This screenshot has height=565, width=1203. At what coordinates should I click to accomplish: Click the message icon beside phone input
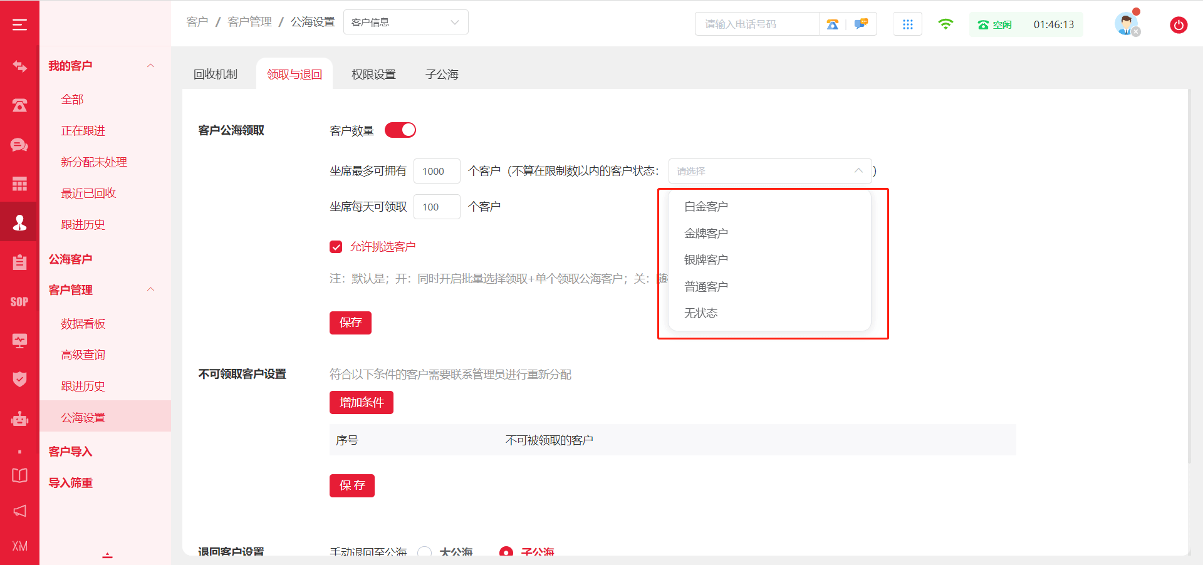pos(862,24)
